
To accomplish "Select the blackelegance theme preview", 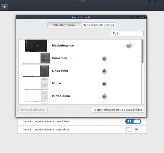I will (36, 46).
